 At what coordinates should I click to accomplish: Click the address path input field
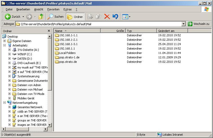click(x=99, y=24)
